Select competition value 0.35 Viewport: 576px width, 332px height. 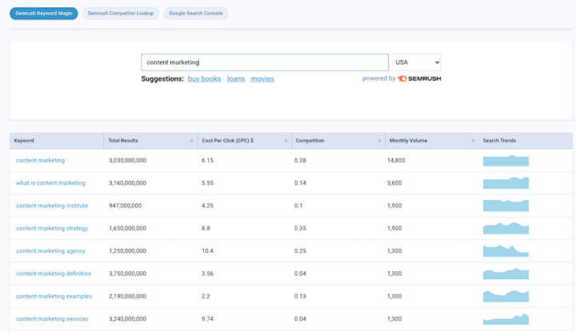300,229
